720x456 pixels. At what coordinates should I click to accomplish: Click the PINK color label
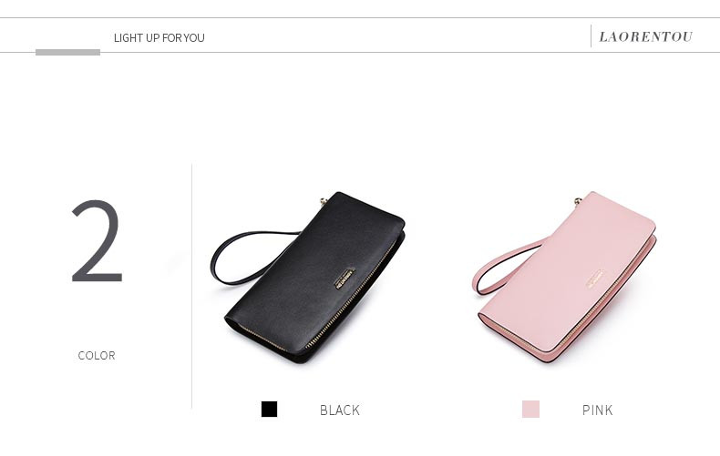[x=597, y=410]
